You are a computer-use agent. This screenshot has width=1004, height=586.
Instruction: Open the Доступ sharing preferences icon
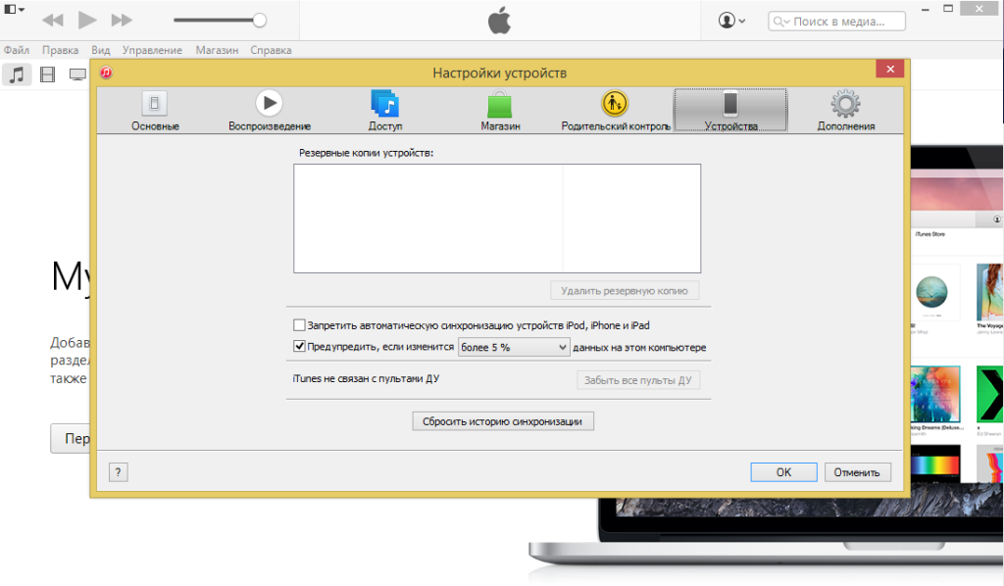coord(384,104)
